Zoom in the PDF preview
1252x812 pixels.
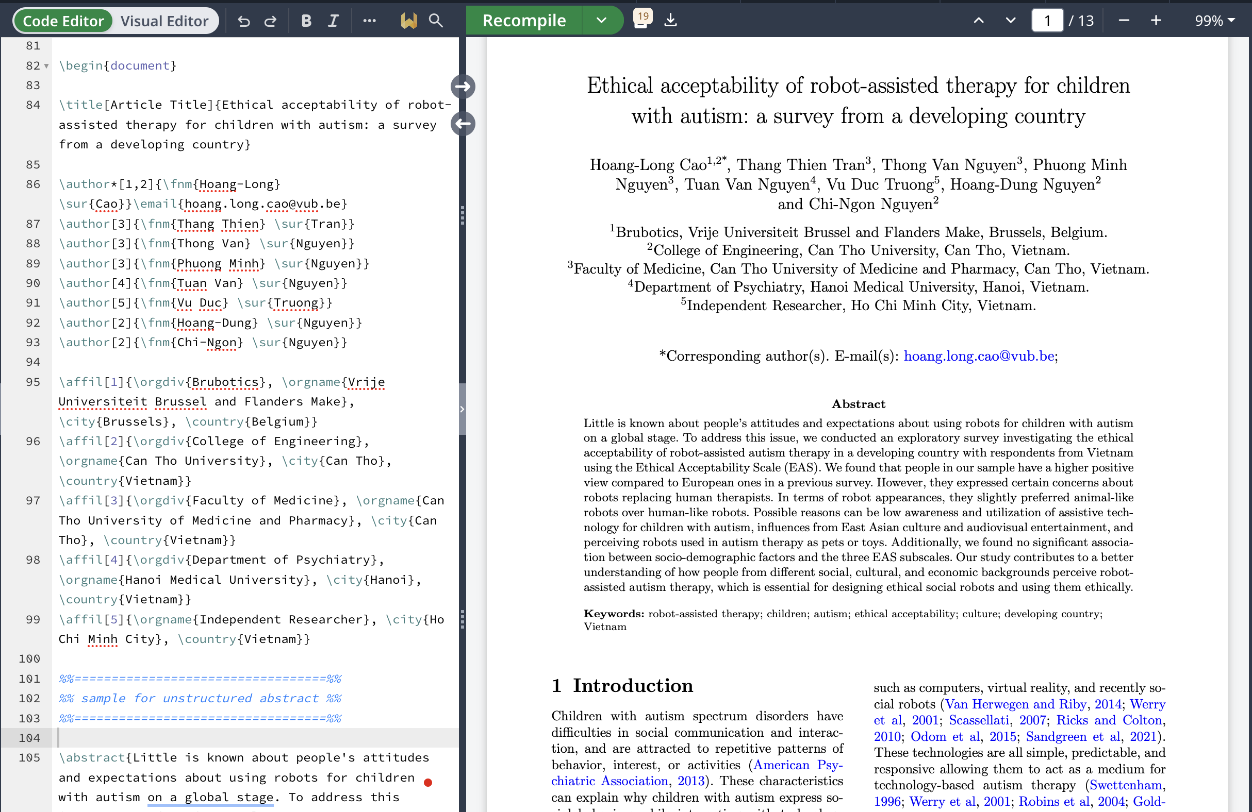[1156, 21]
